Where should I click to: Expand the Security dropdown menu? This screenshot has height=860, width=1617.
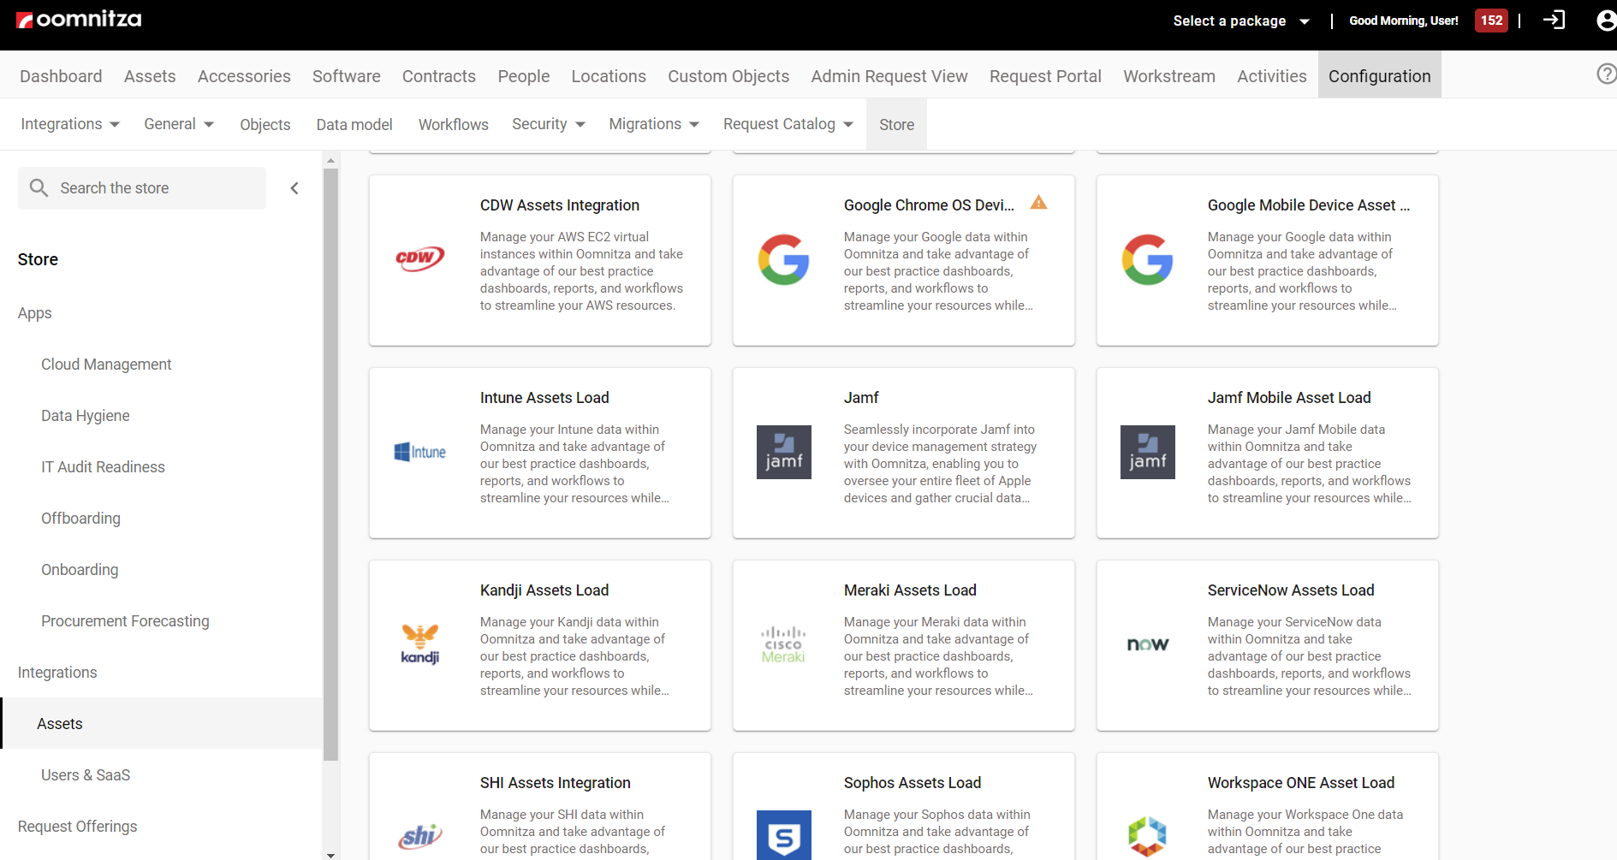pos(548,124)
